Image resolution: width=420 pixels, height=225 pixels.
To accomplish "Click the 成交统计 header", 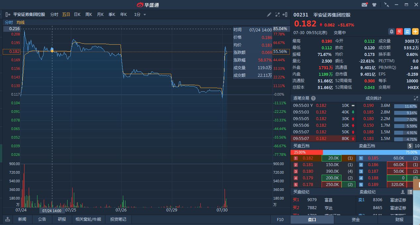I will click(x=373, y=98).
